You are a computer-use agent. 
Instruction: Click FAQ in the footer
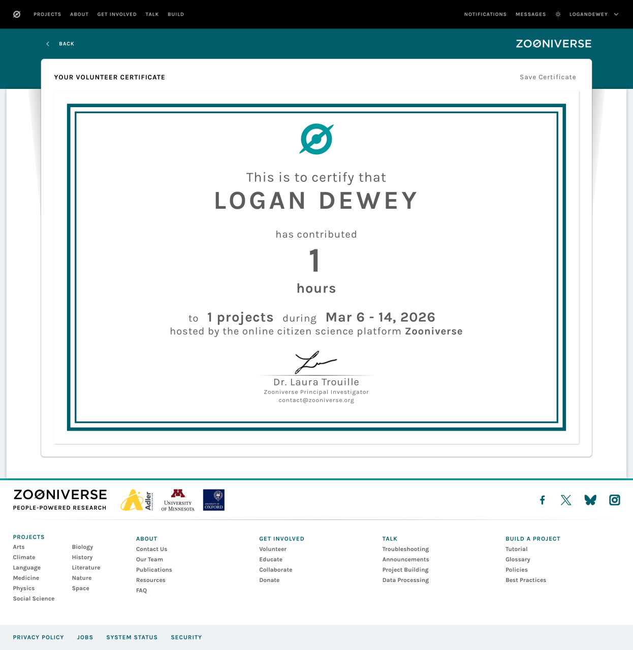141,591
